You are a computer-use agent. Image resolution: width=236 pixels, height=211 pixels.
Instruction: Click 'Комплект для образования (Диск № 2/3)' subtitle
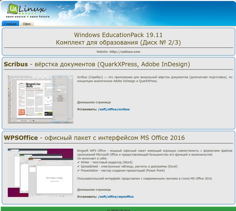(118, 42)
